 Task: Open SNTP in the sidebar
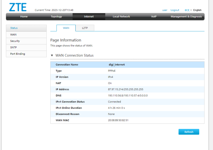26,48
